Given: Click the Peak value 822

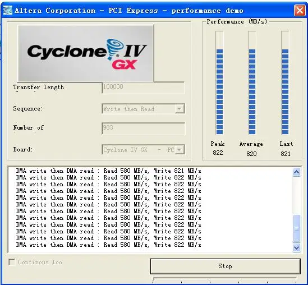Looking at the screenshot, I should coord(218,153).
